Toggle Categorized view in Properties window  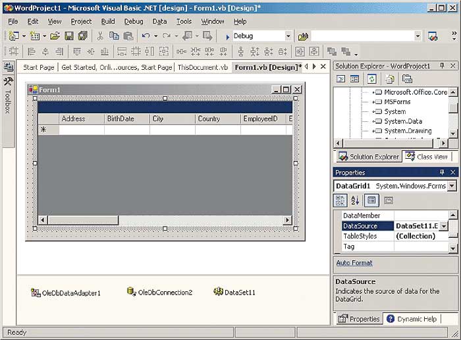click(340, 200)
